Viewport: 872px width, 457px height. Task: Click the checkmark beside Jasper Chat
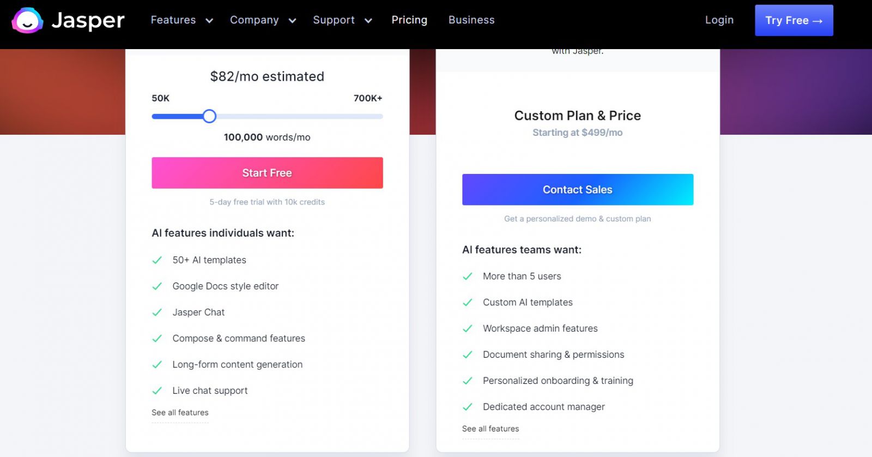(x=157, y=312)
